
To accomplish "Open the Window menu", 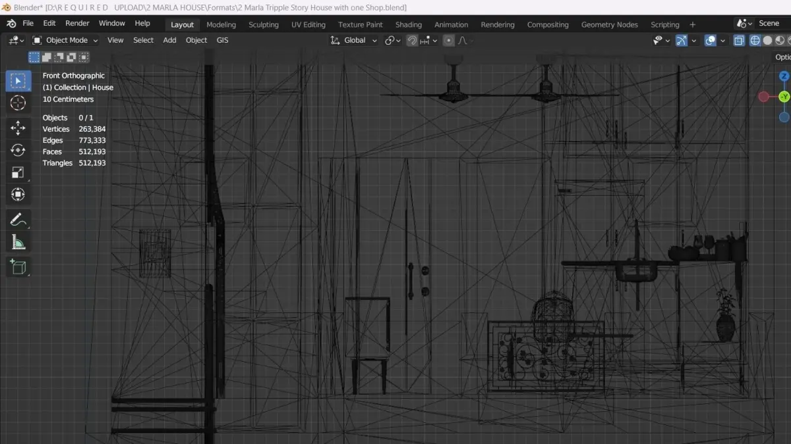I will point(112,23).
